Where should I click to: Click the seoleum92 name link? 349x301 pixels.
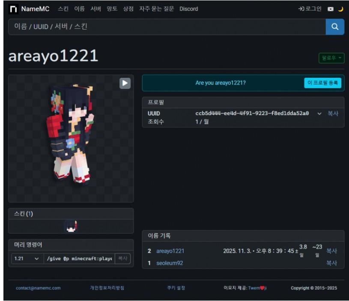click(170, 263)
